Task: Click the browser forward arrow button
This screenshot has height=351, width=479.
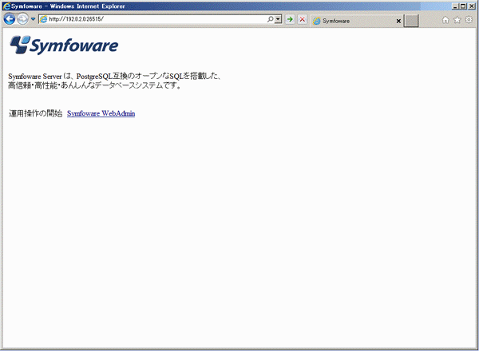Action: (22, 19)
